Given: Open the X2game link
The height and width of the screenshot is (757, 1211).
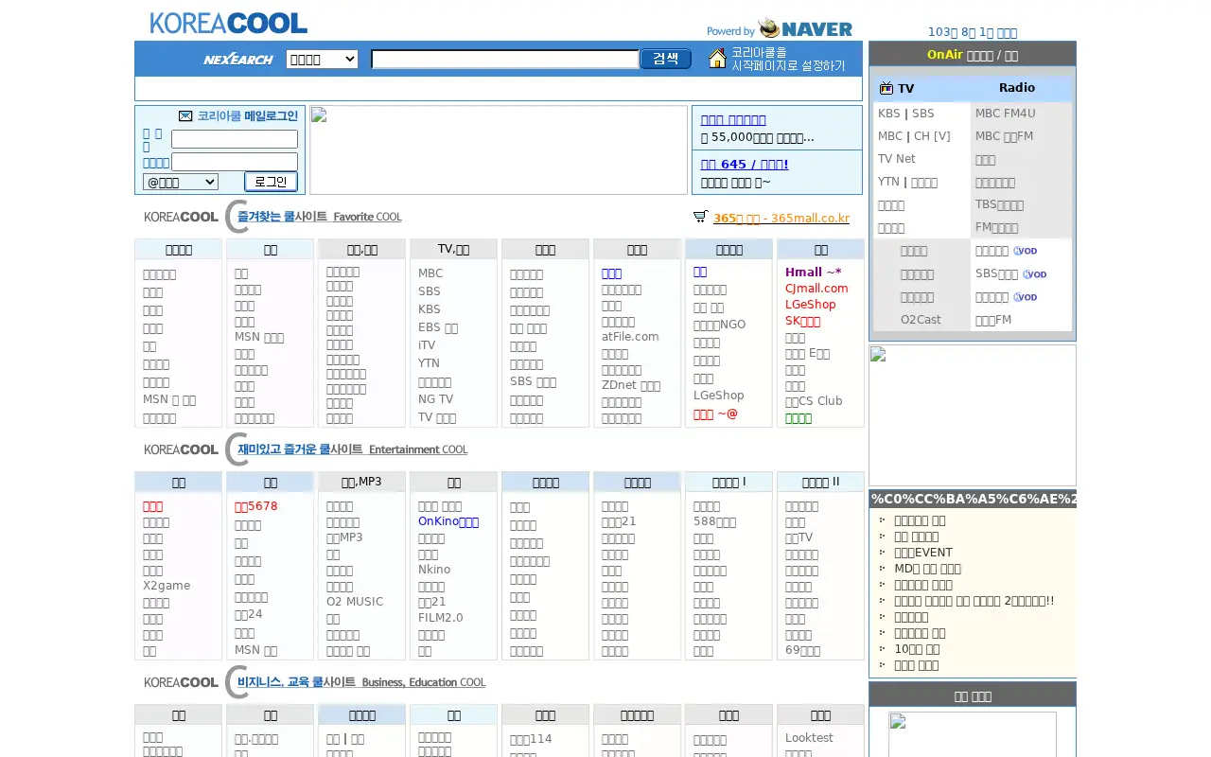Looking at the screenshot, I should click(167, 586).
